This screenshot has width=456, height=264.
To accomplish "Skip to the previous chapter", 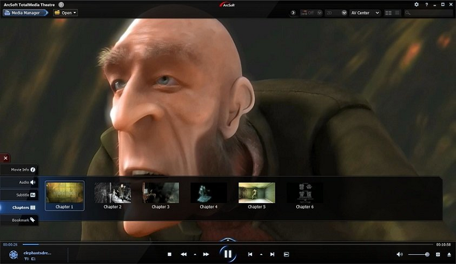I will point(250,254).
